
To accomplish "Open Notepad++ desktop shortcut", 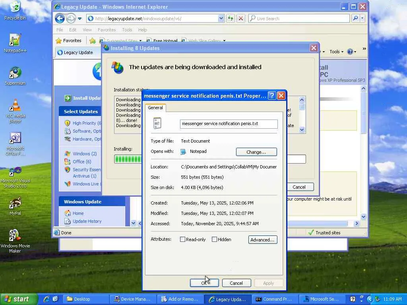I will click(16, 43).
